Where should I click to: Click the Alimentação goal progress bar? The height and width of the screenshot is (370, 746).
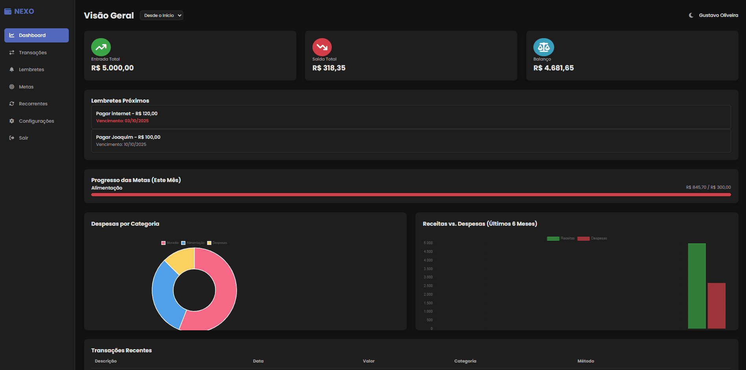pos(411,195)
